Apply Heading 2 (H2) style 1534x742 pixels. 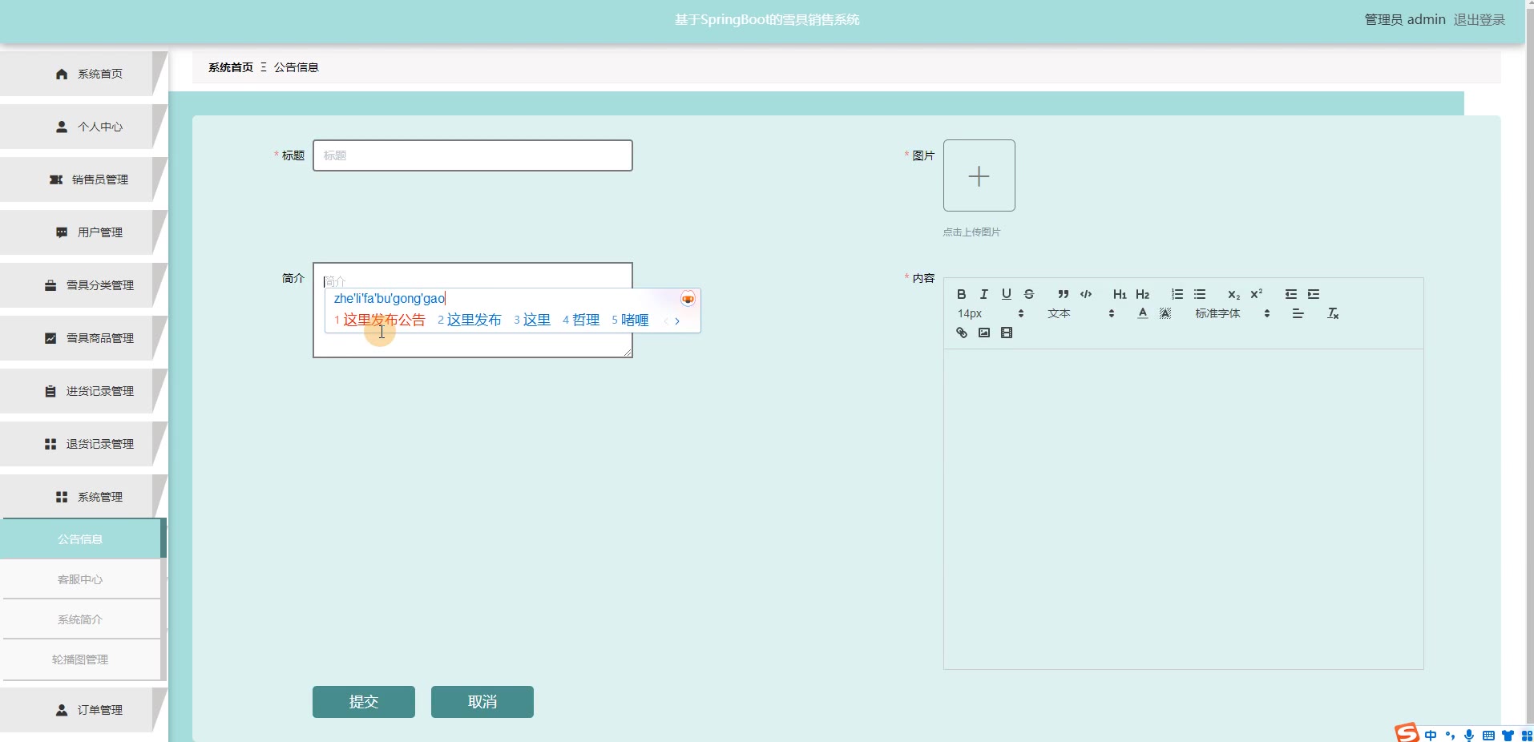(x=1143, y=294)
